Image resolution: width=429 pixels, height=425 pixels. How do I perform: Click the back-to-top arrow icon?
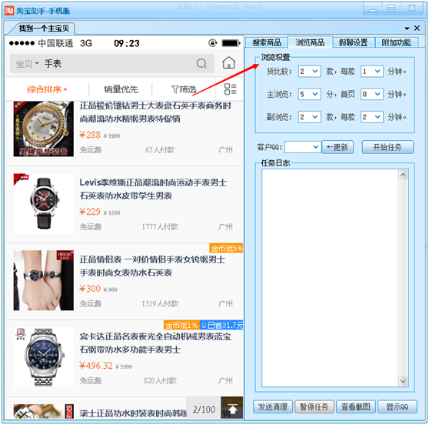232,410
